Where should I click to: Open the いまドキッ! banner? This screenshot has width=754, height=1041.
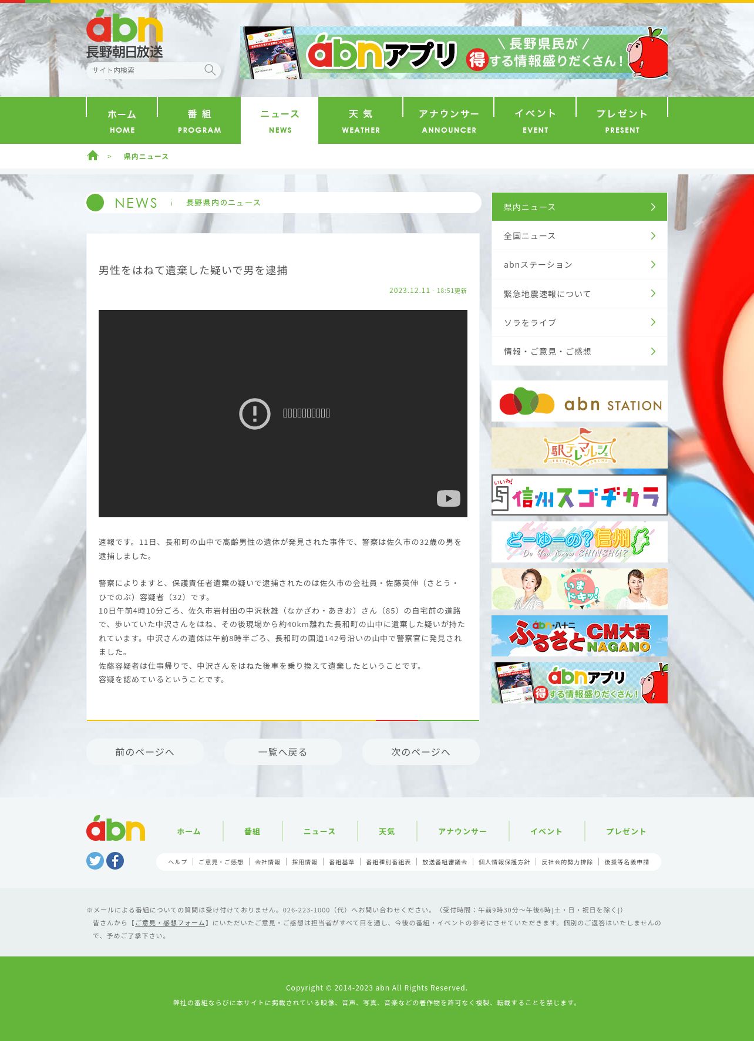(x=580, y=589)
